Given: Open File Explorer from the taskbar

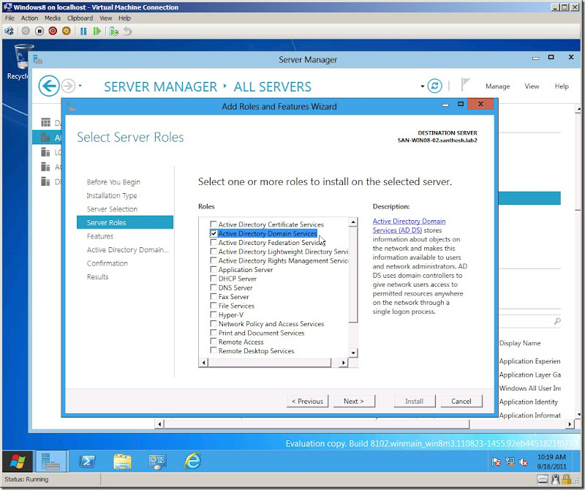Looking at the screenshot, I should point(122,461).
